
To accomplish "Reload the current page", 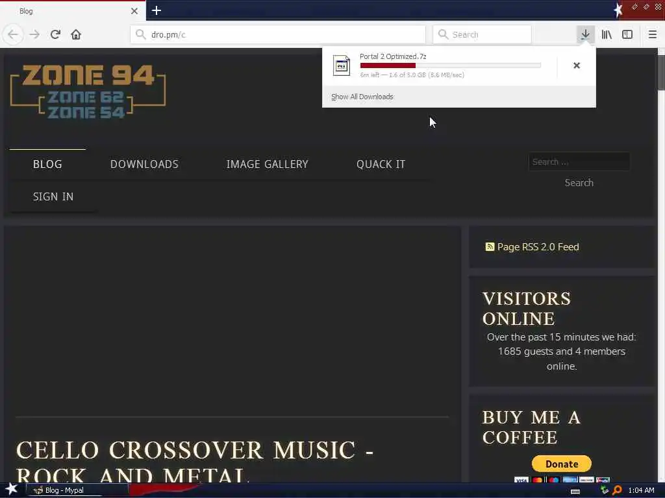I will click(x=55, y=34).
